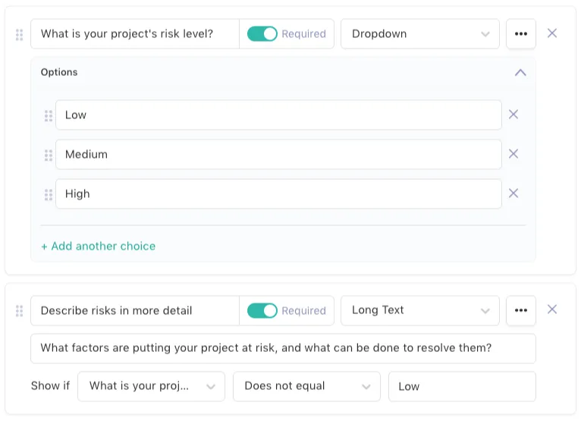Delete the risk level question with X
The height and width of the screenshot is (421, 581).
552,33
